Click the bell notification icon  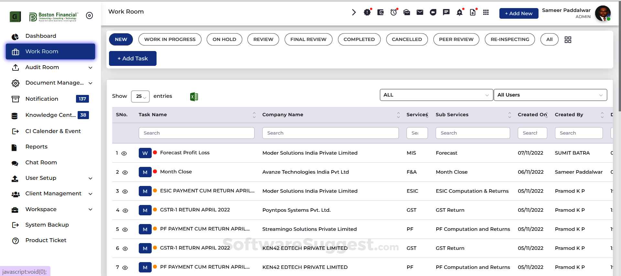[x=459, y=13]
